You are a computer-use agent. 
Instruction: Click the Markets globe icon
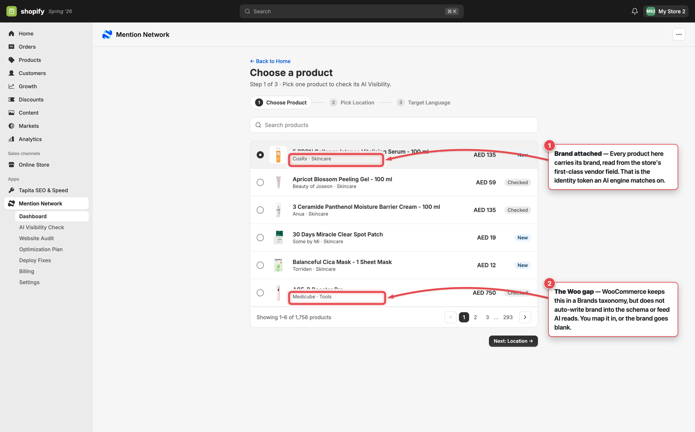click(x=11, y=126)
